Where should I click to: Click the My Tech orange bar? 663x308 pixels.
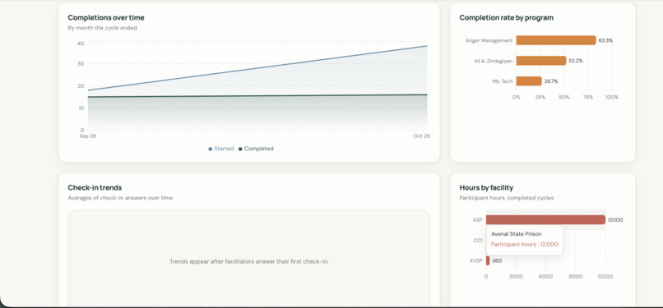(x=529, y=81)
